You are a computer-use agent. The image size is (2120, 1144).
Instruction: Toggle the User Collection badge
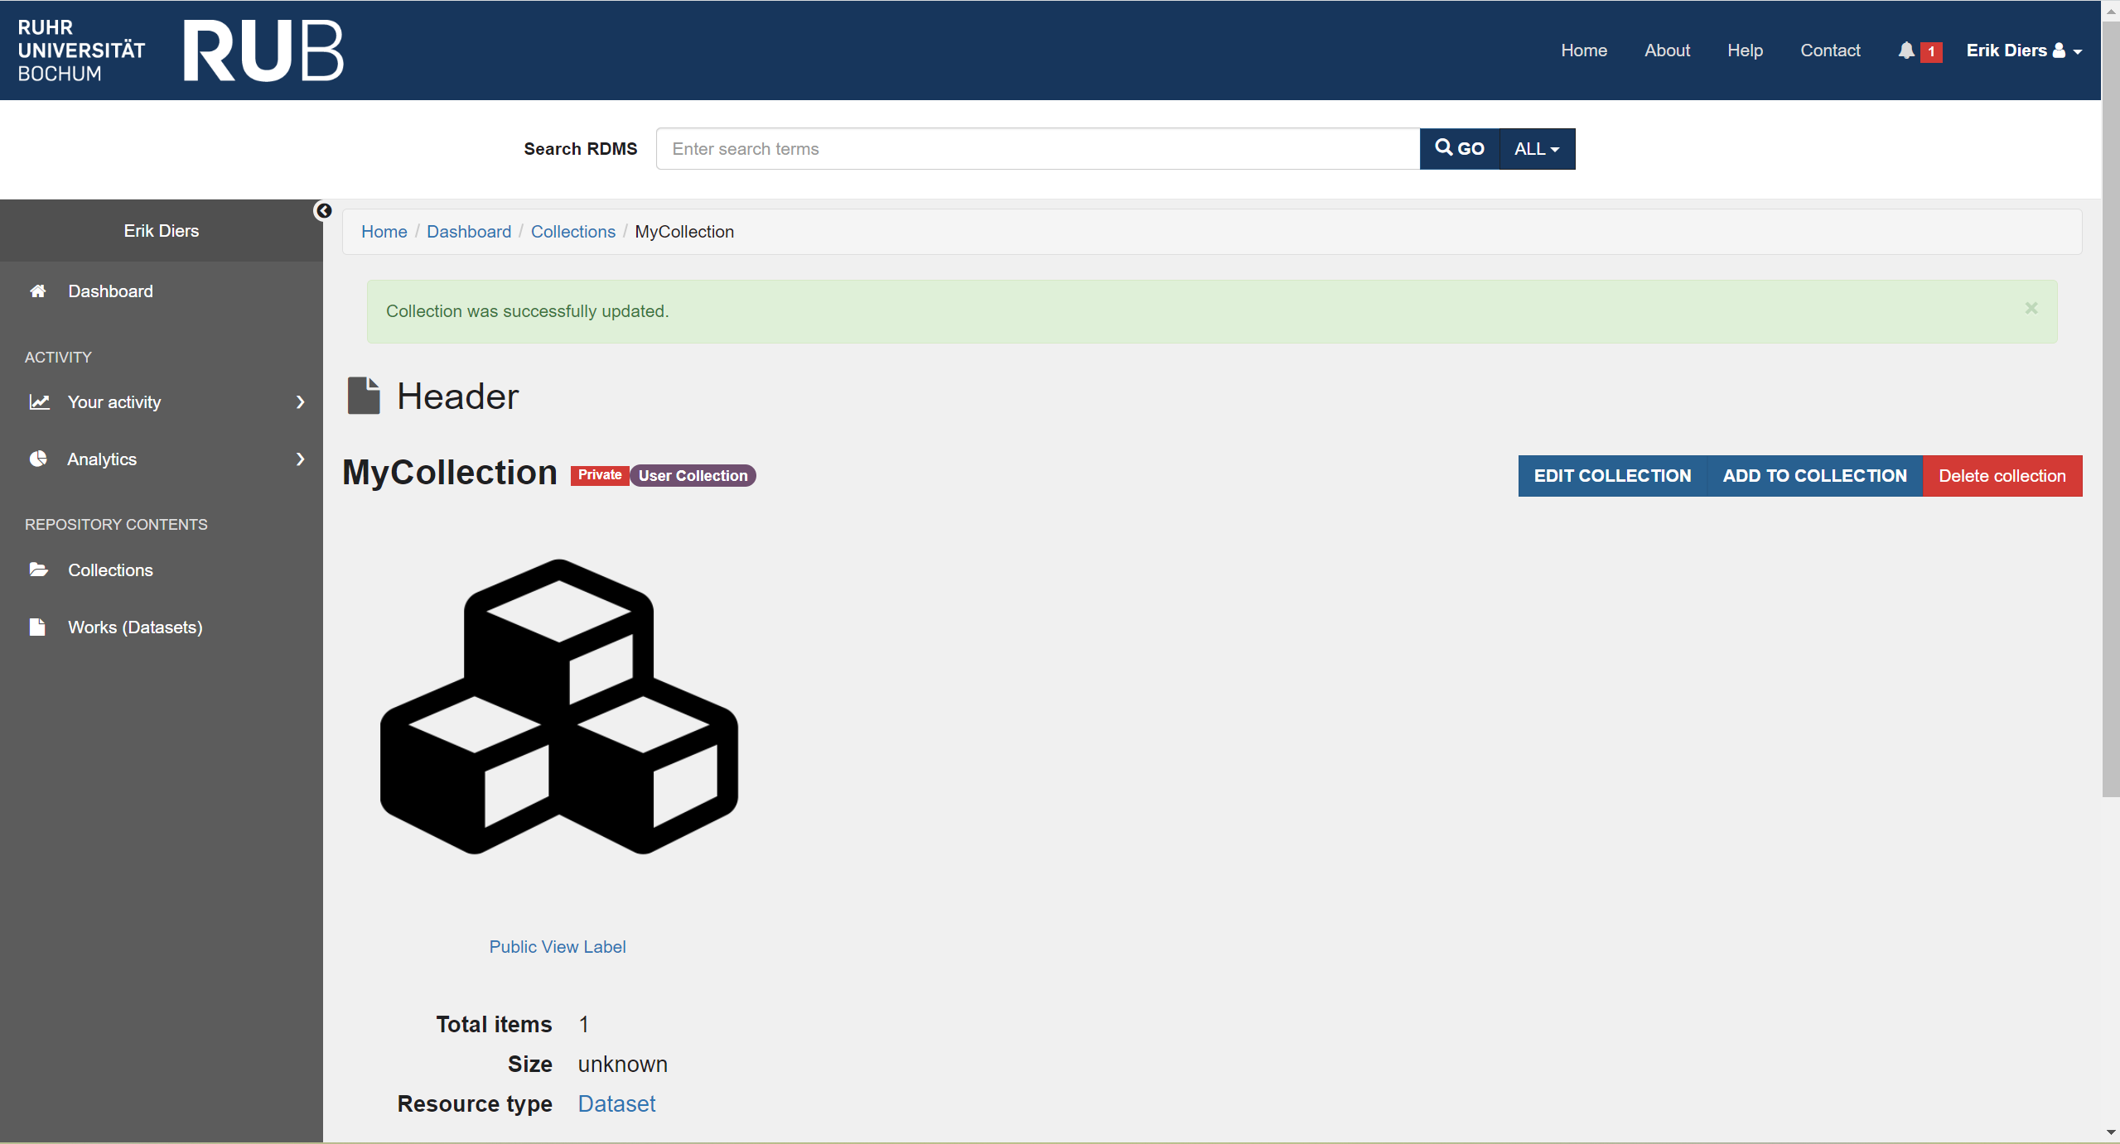693,475
